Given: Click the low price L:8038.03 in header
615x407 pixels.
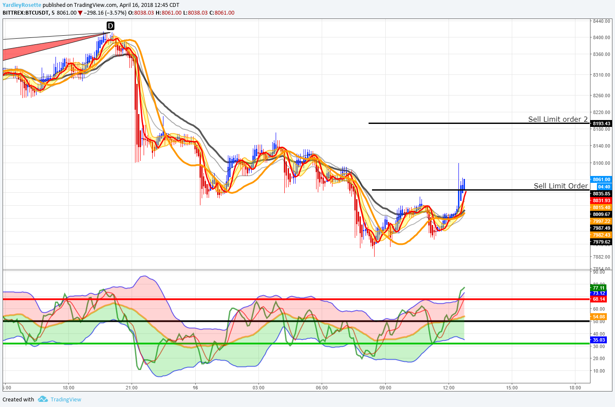Looking at the screenshot, I should [x=195, y=13].
